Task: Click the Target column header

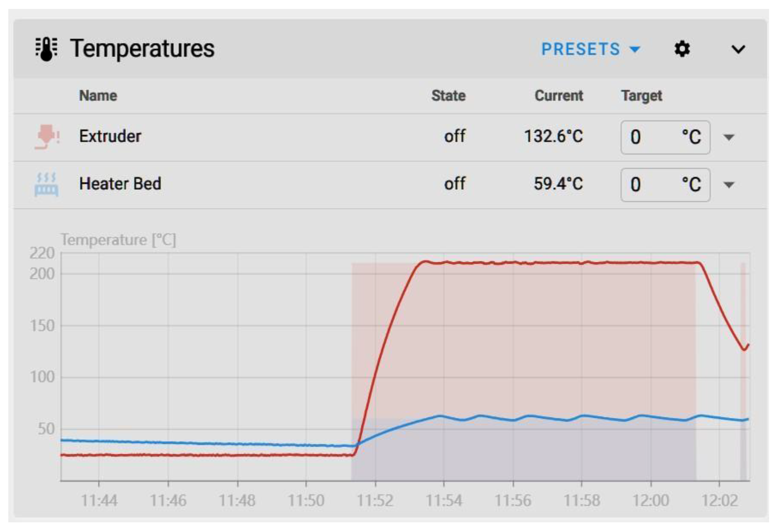Action: pos(642,96)
